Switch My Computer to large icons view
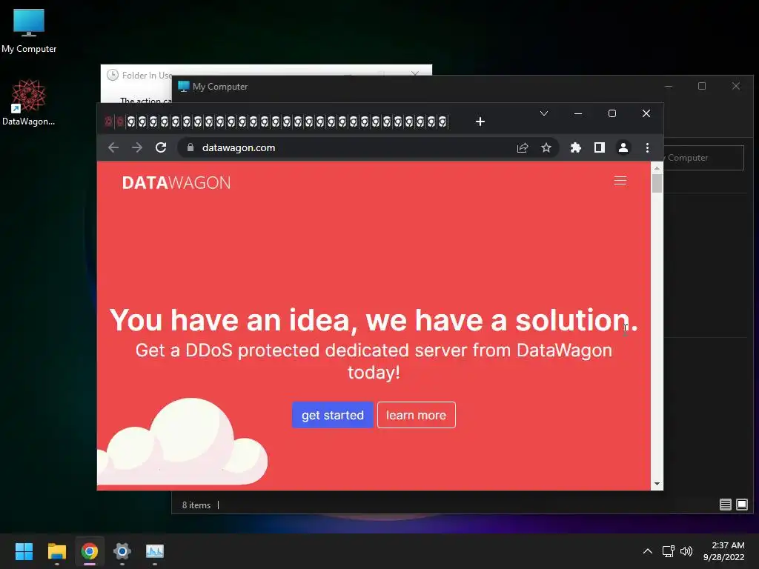 pyautogui.click(x=741, y=505)
